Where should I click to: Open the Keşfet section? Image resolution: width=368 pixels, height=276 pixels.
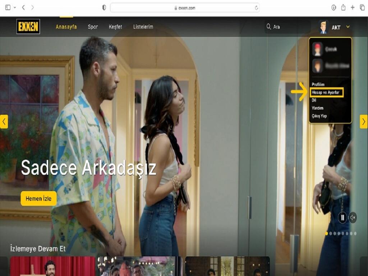(115, 27)
